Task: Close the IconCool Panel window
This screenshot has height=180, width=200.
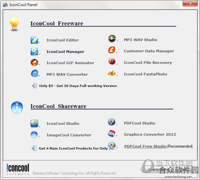Action: pyautogui.click(x=190, y=3)
